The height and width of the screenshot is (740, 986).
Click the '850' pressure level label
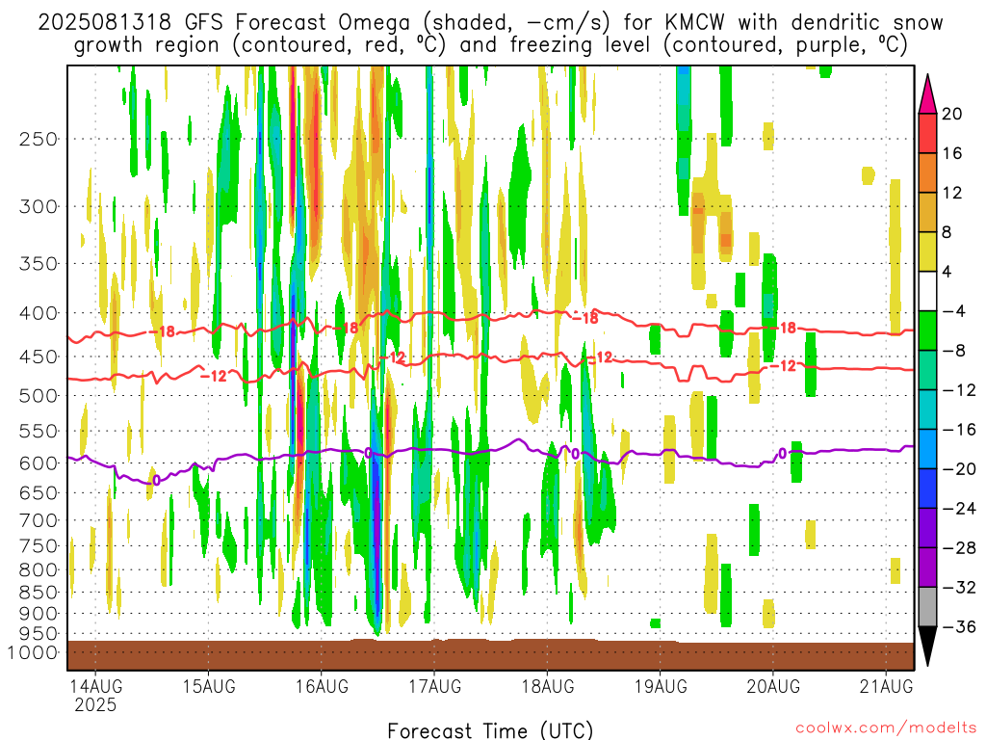[39, 593]
